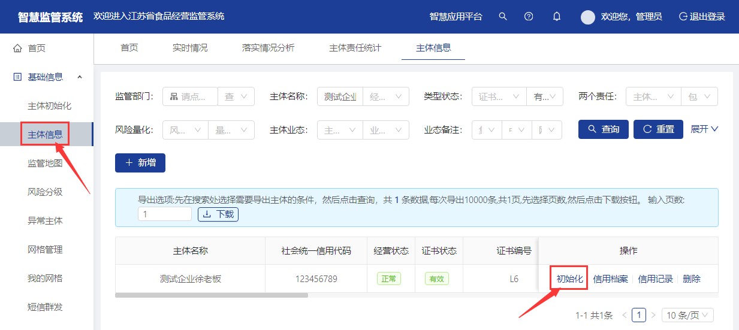Click the 新增 add button
Image resolution: width=739 pixels, height=330 pixels.
pos(140,163)
